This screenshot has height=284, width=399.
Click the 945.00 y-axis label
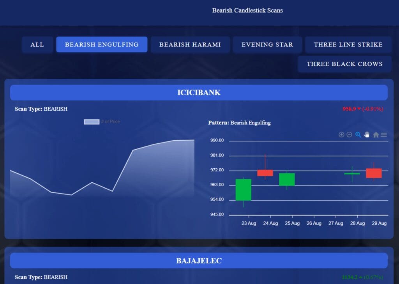click(217, 214)
